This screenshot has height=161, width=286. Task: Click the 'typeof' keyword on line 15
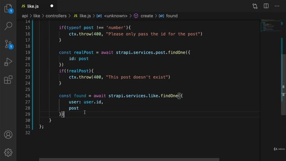point(73,28)
